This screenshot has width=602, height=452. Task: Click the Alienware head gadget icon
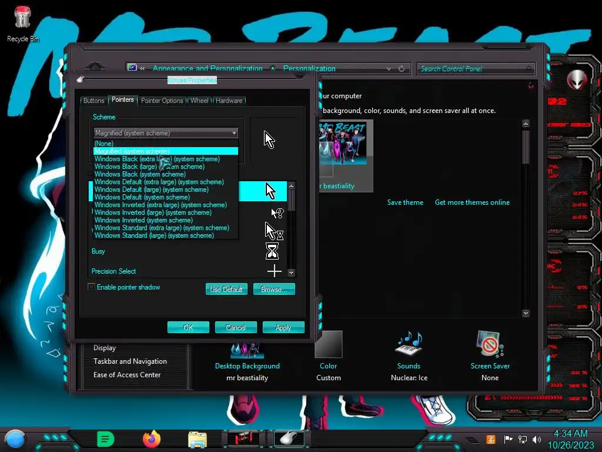[x=577, y=80]
